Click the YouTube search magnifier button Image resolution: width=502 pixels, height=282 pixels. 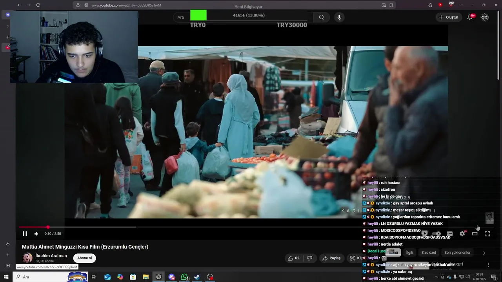pyautogui.click(x=322, y=17)
